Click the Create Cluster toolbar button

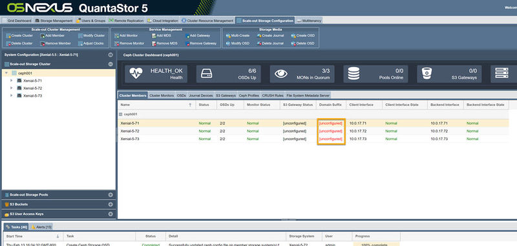(19, 36)
